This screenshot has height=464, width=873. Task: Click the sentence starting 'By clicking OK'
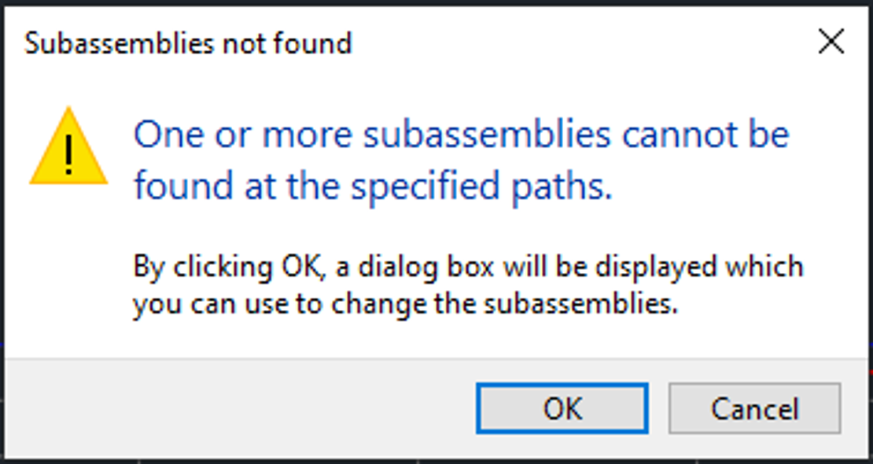[x=468, y=266]
